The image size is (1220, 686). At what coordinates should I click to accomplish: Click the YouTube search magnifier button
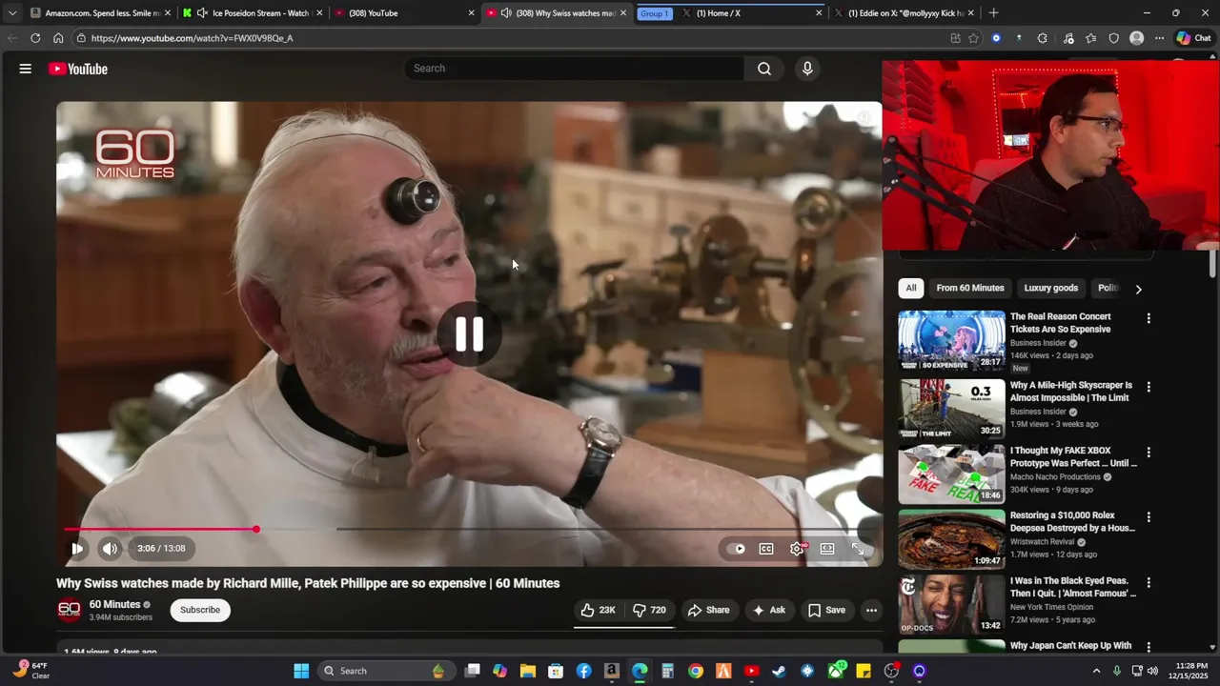pos(764,69)
